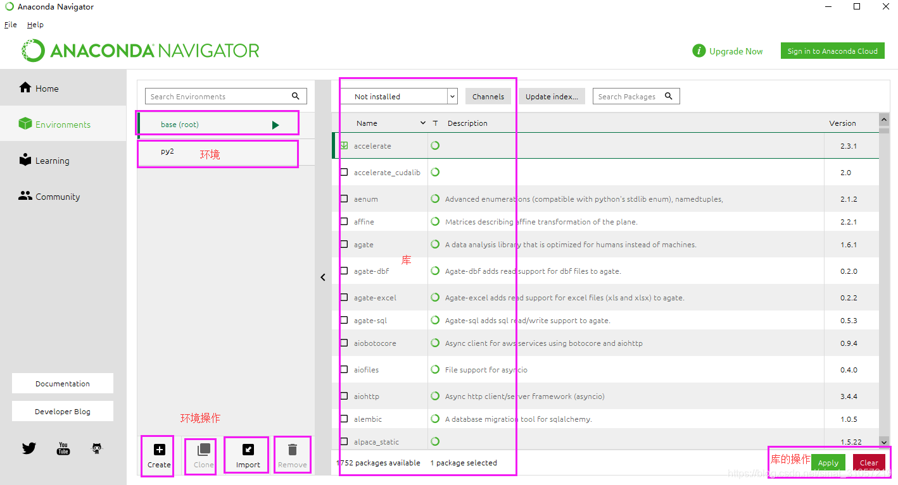Click the Name column sort arrow

click(423, 123)
